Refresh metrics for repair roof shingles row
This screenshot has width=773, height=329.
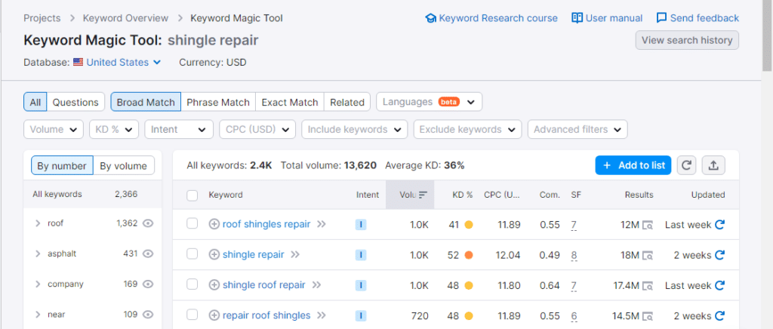719,315
